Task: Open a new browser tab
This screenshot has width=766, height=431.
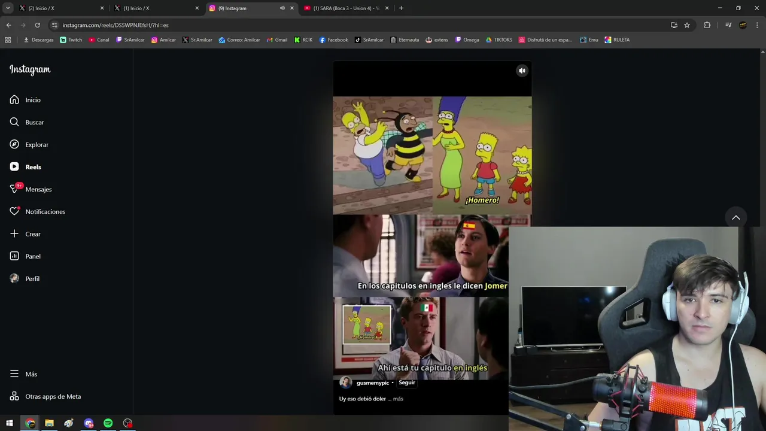Action: pyautogui.click(x=401, y=8)
